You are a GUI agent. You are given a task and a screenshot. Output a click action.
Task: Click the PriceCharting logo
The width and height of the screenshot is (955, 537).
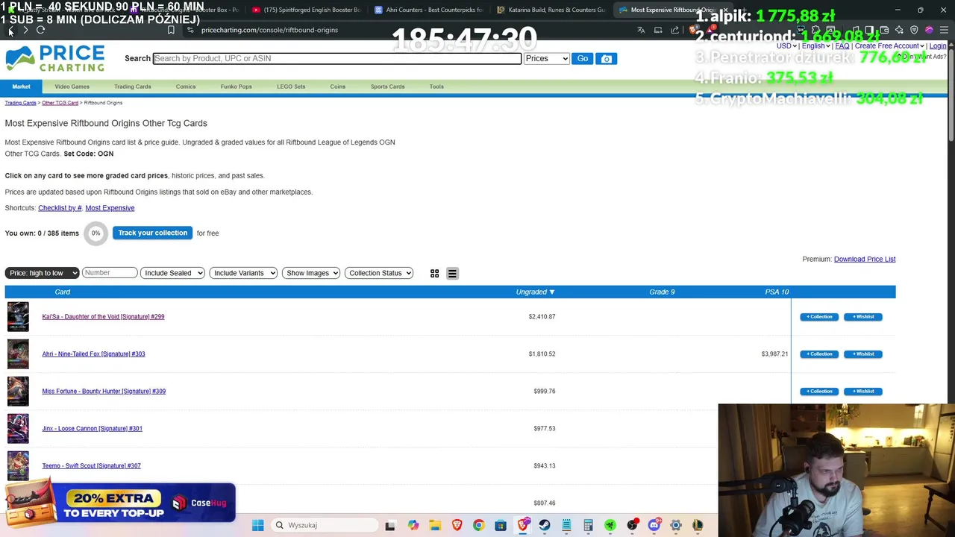(55, 58)
